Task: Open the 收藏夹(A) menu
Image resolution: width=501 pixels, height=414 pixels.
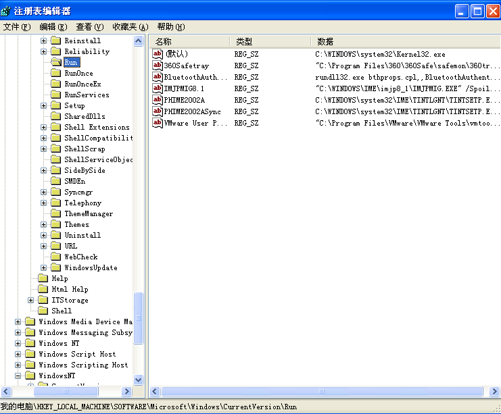Action: click(x=130, y=27)
